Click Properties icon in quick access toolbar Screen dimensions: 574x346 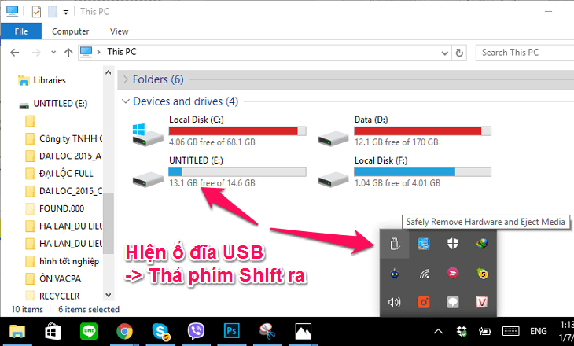click(x=37, y=12)
